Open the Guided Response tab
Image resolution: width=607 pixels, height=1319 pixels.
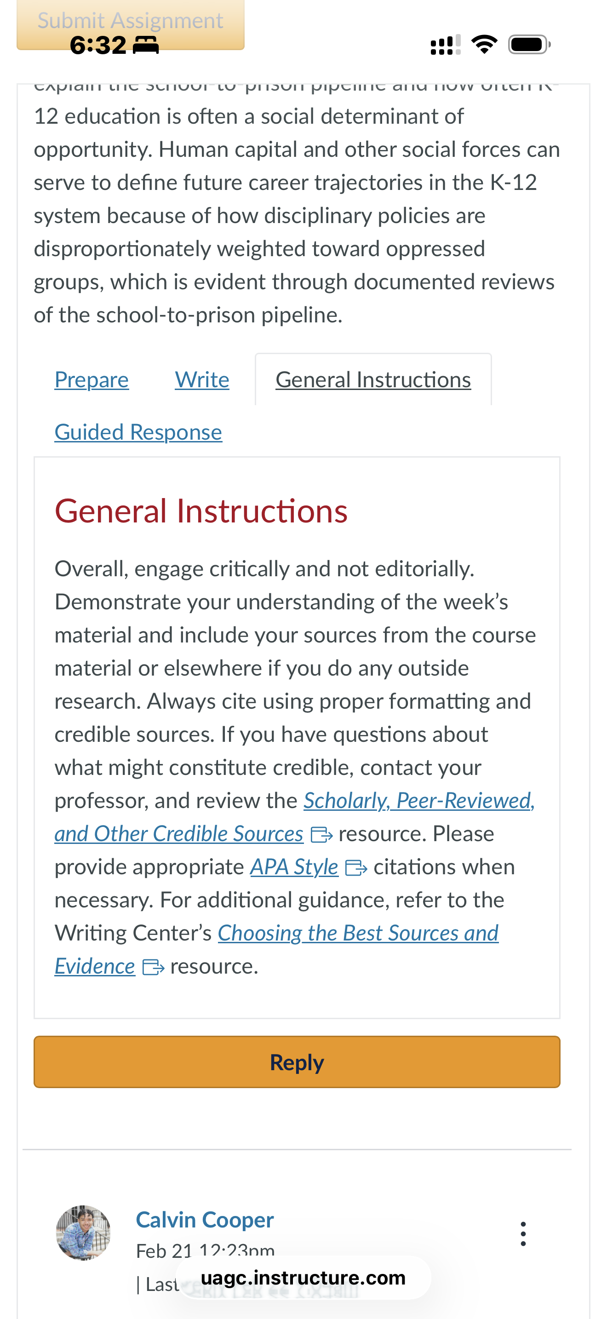(x=138, y=432)
